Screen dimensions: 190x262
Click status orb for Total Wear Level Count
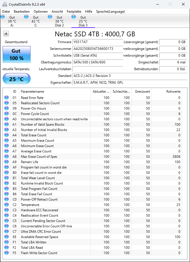point(6,178)
